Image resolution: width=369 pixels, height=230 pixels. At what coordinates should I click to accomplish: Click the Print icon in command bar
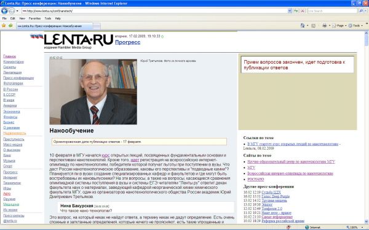point(325,26)
